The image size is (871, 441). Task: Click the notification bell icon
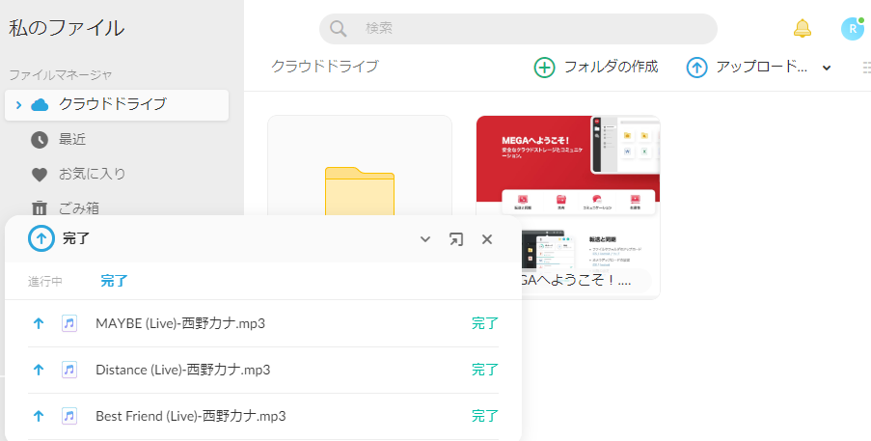(802, 29)
